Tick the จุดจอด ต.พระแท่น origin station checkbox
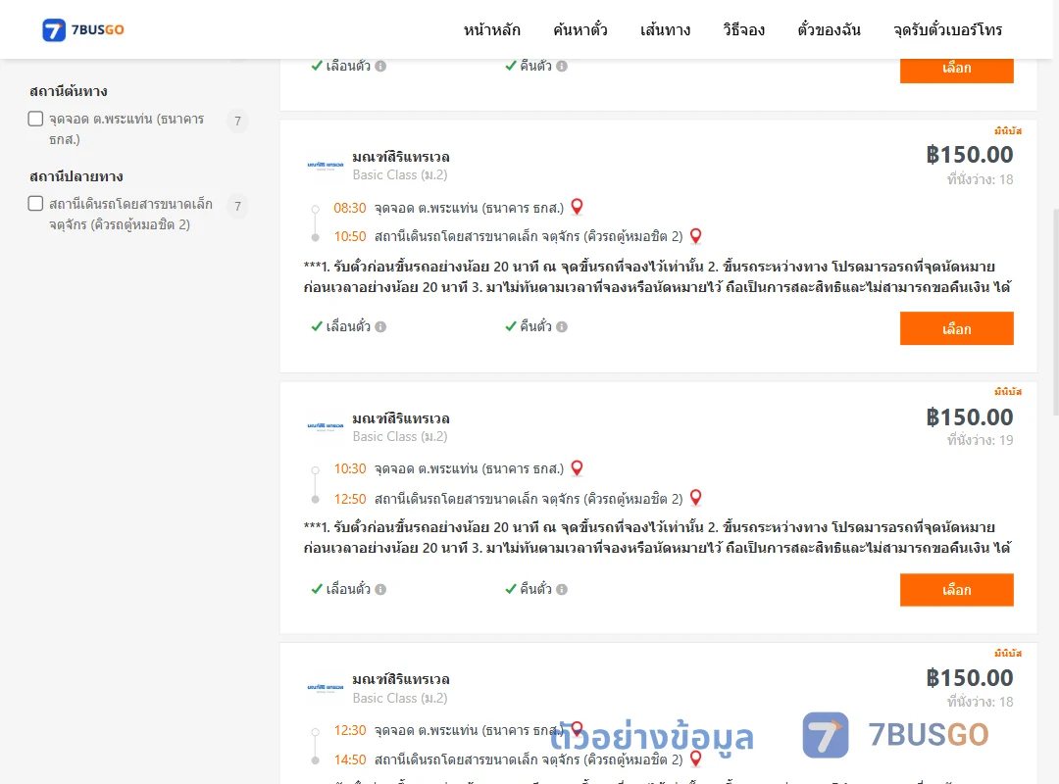This screenshot has height=784, width=1059. pyautogui.click(x=36, y=119)
